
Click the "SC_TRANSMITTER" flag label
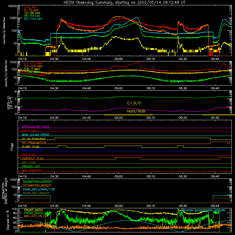[34, 143]
